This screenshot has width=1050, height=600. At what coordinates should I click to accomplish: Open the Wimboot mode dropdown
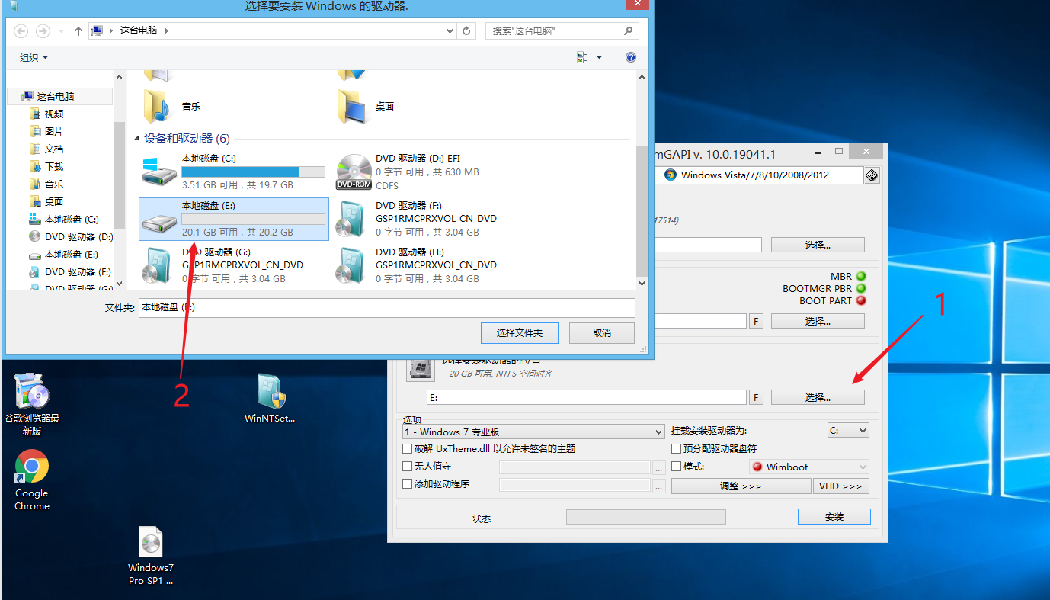[808, 467]
